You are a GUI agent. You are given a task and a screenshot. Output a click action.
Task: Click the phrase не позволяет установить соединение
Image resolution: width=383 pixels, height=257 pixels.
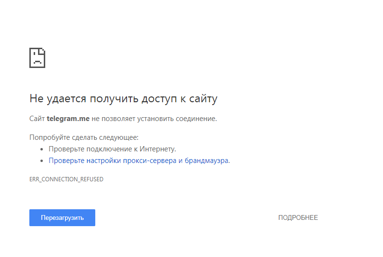[154, 118]
